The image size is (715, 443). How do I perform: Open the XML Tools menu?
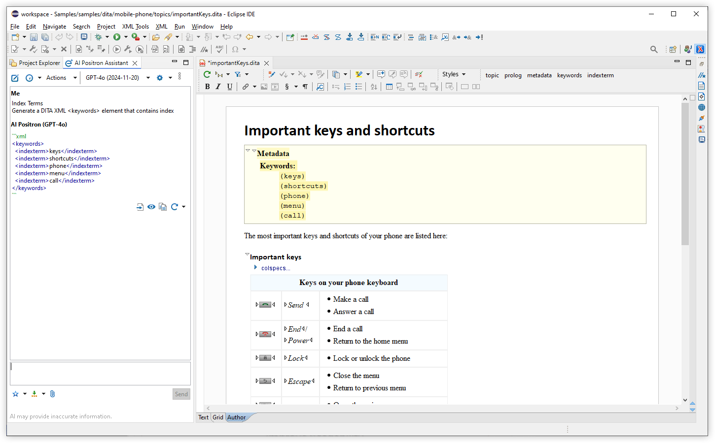click(x=136, y=27)
